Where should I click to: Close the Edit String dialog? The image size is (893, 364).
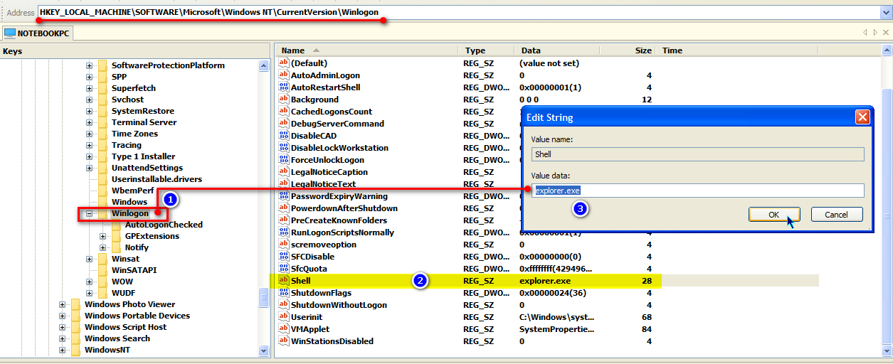click(x=862, y=117)
